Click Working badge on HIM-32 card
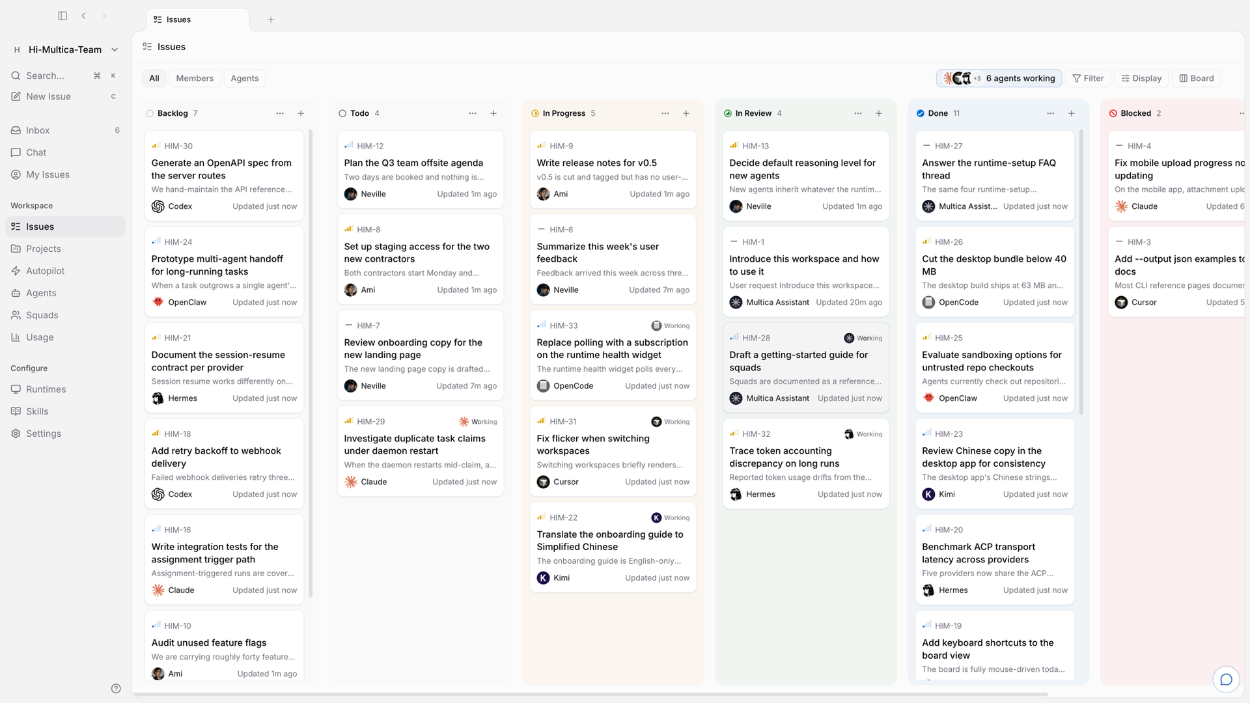 (x=863, y=434)
